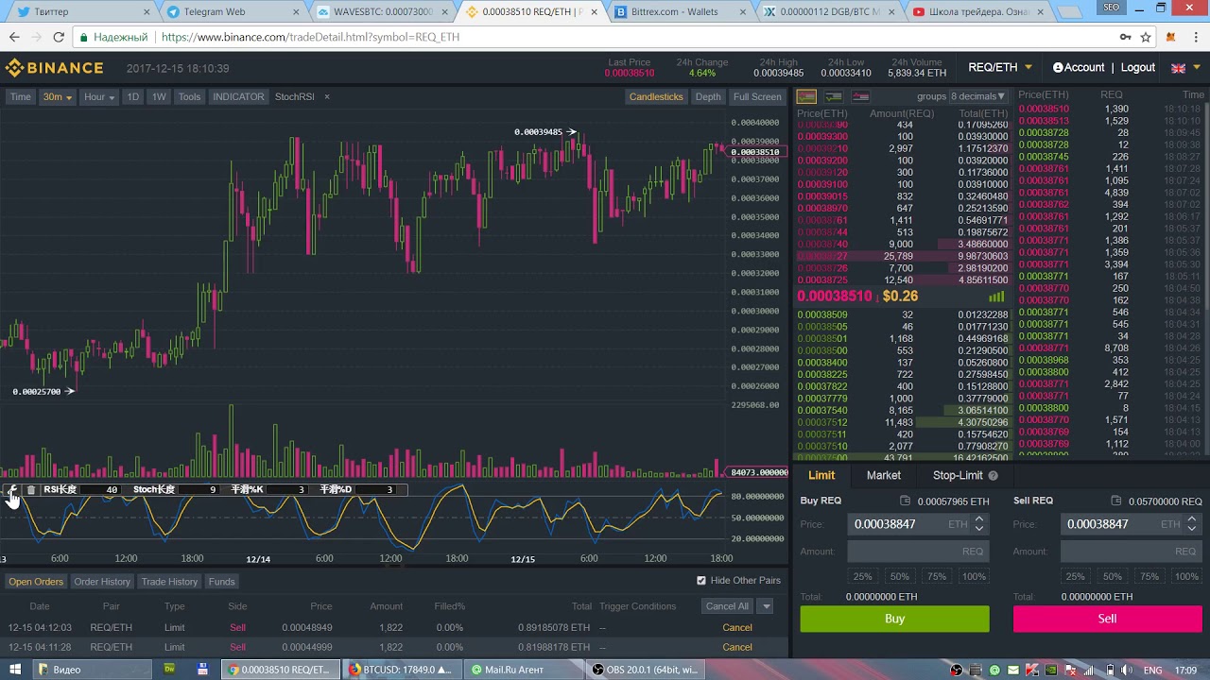1210x680 pixels.
Task: Open Chrome menu three dots
Action: point(1195,37)
